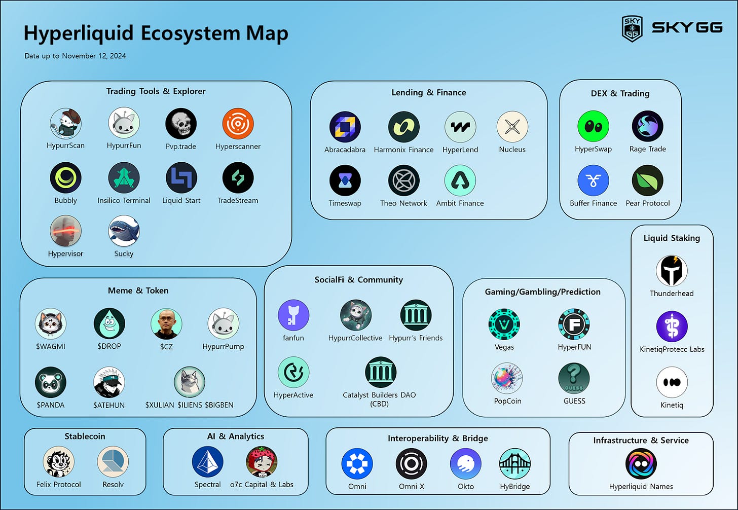Image resolution: width=738 pixels, height=510 pixels.
Task: Open the o7c Capital & Labs icon
Action: coord(262,462)
